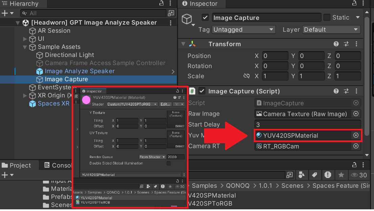Image resolution: width=374 pixels, height=211 pixels.
Task: Click the object picker for Yuv Material
Action: tap(356, 135)
